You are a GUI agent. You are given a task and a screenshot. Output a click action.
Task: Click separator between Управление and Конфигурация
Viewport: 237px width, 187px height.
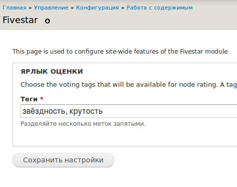point(72,8)
